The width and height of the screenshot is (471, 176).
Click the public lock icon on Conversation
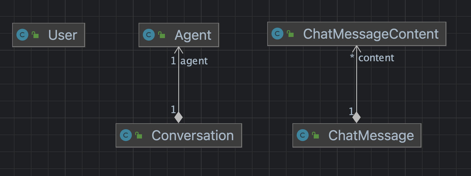pos(139,135)
